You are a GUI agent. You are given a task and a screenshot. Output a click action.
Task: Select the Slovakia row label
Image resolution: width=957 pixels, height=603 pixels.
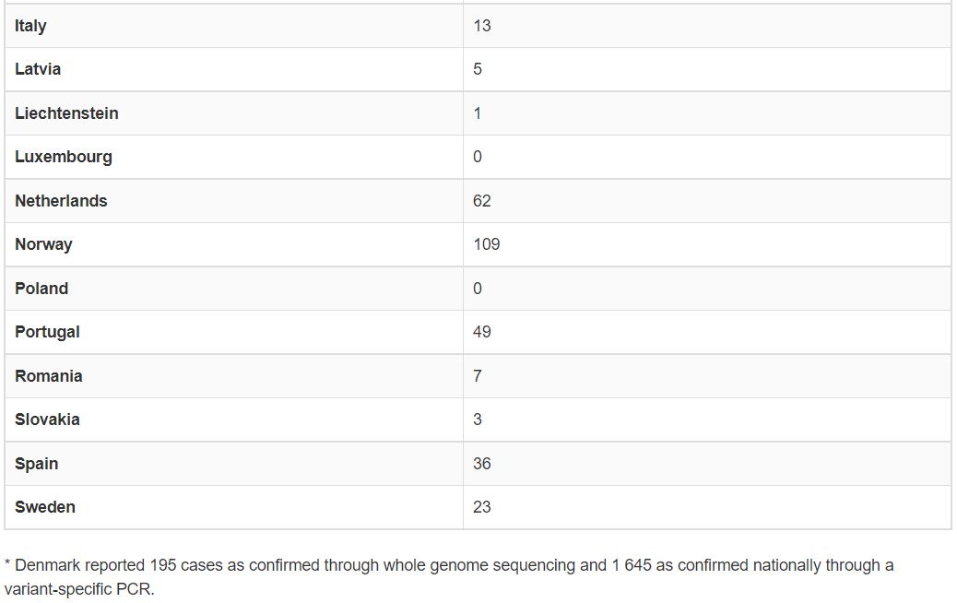tap(47, 420)
